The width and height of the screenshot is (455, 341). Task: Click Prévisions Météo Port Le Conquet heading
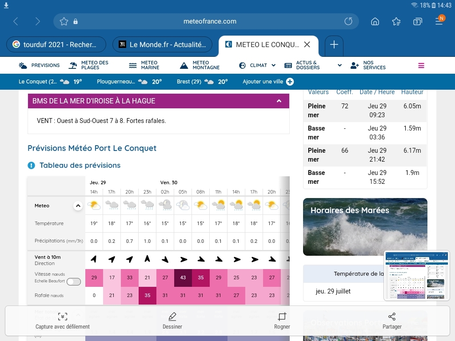coord(92,148)
